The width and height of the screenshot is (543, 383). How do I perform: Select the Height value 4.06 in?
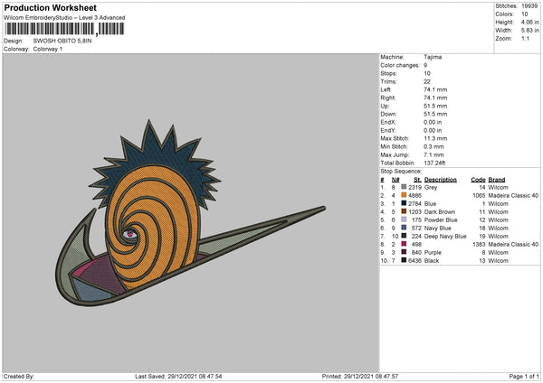[529, 22]
